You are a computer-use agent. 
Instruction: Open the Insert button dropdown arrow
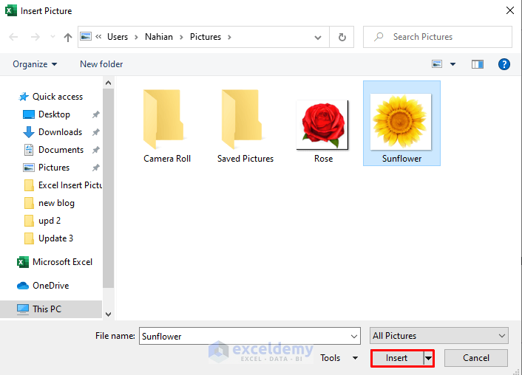[x=428, y=358]
